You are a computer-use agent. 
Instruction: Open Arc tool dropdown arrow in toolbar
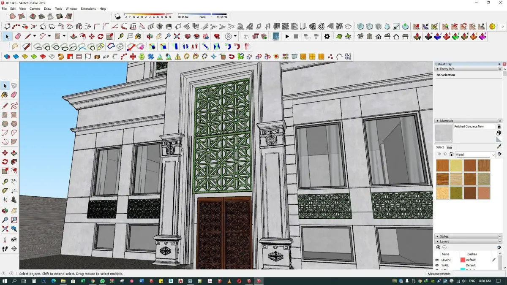49,36
